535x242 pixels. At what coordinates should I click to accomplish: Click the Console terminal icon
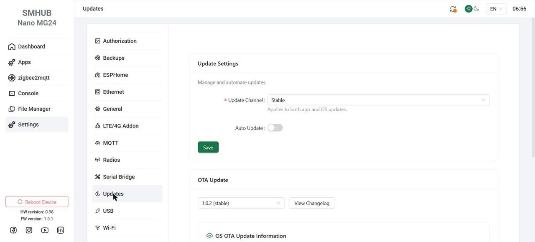(x=12, y=94)
